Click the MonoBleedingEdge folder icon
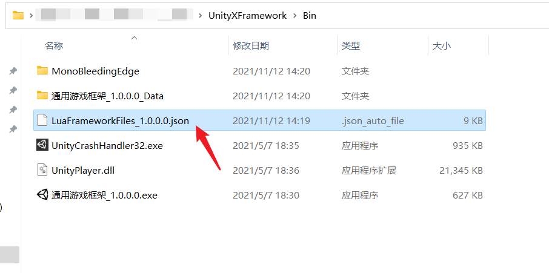The height and width of the screenshot is (273, 549). coord(42,71)
